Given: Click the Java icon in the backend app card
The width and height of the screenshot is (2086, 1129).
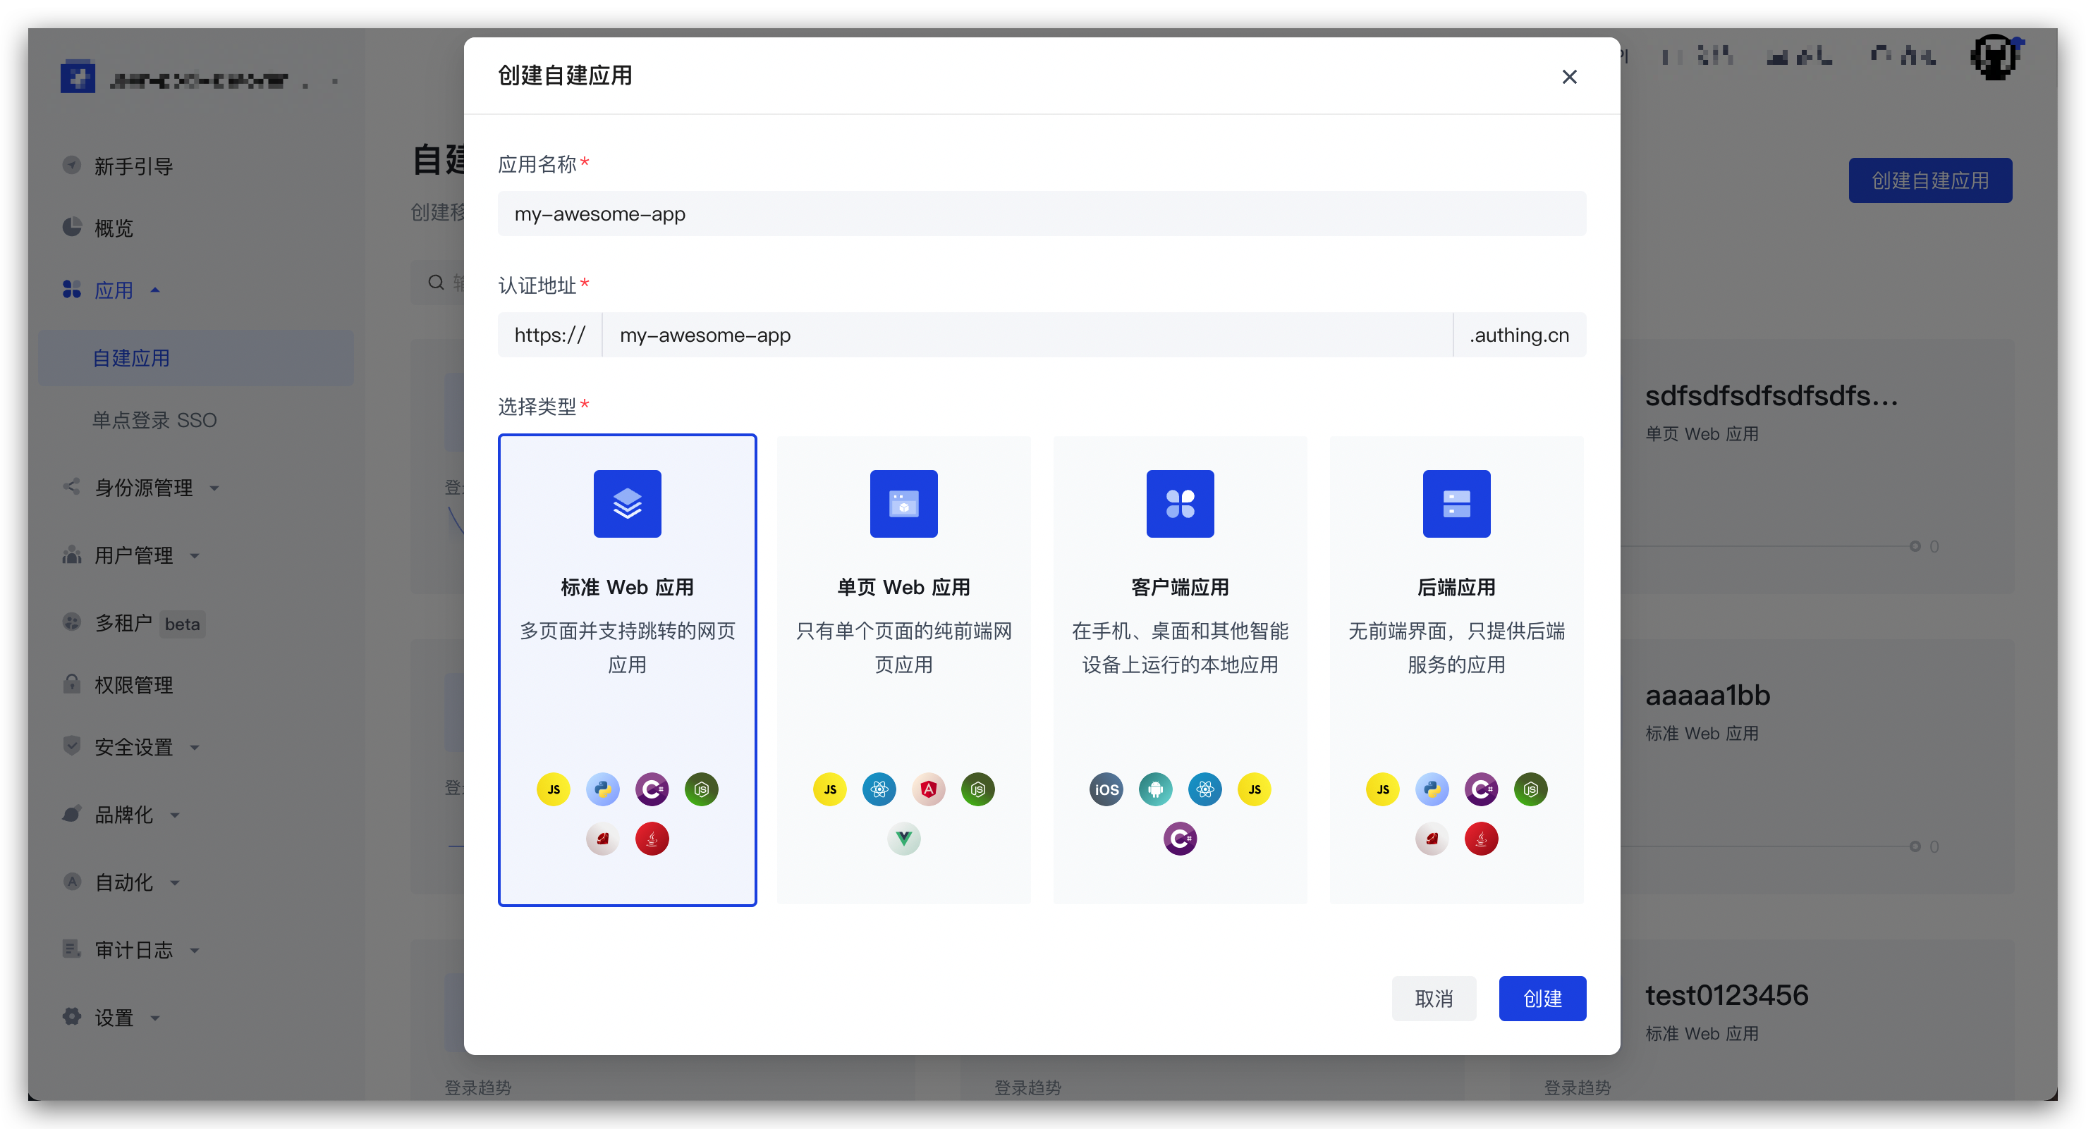Looking at the screenshot, I should (x=1481, y=839).
